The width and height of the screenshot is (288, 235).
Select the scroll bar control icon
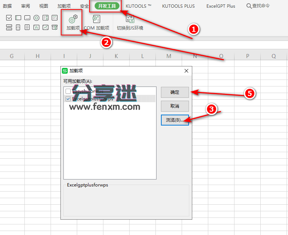coord(27,27)
